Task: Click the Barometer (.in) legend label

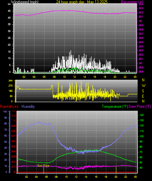Action: pyautogui.click(x=132, y=2)
